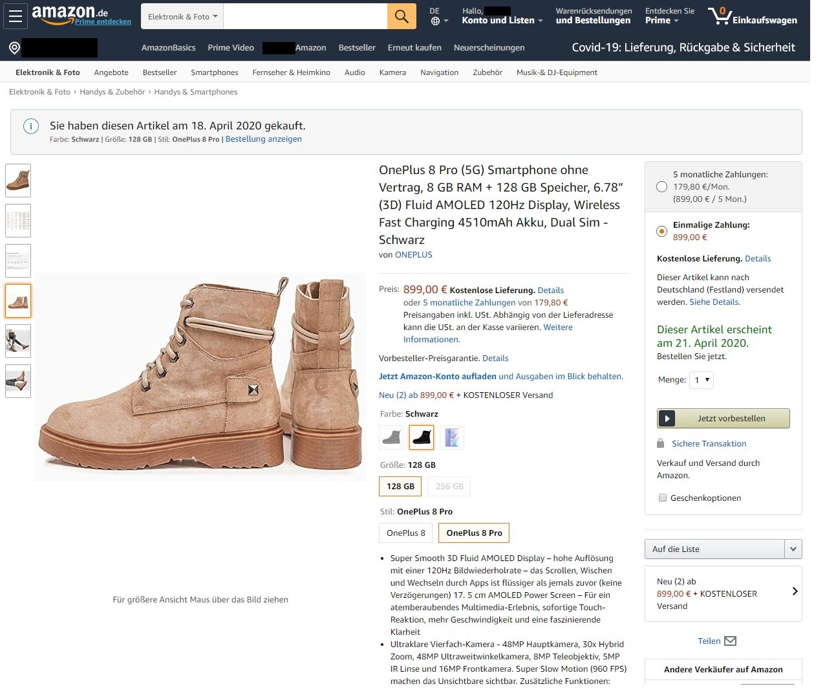Choose the black boot color swatch

(422, 438)
